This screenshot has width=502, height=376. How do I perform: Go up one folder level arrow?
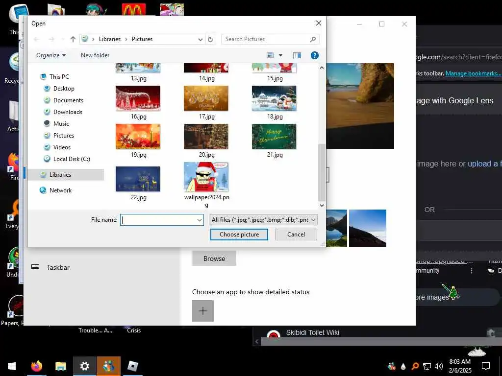coord(73,39)
